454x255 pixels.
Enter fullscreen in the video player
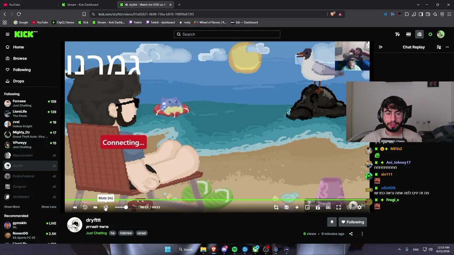click(339, 207)
